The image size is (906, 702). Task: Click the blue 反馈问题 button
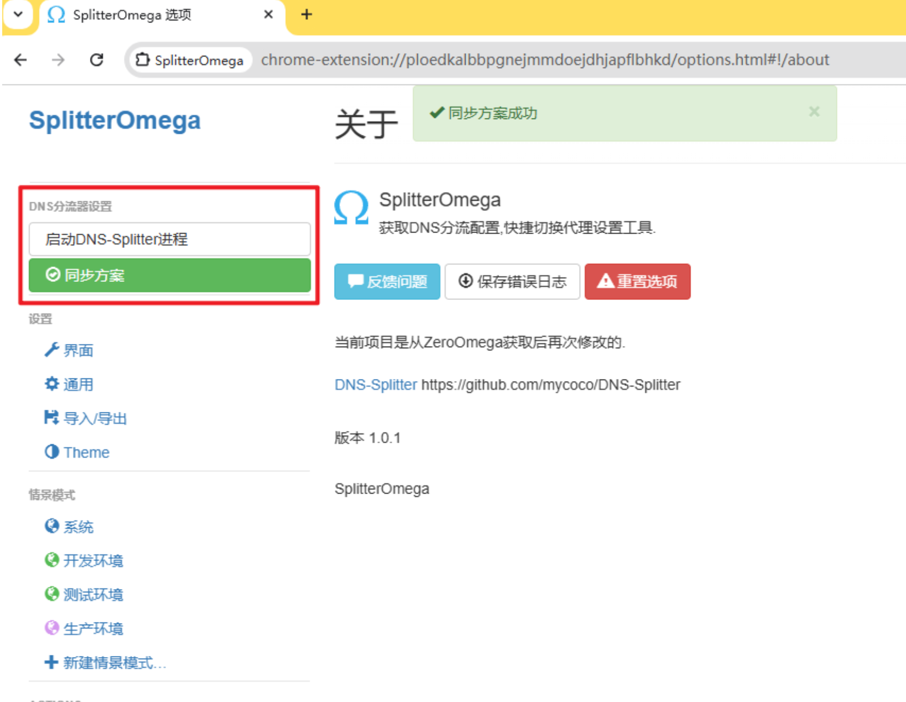387,281
